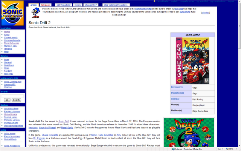The height and width of the screenshot is (151, 241).
Task: Open the Role Play forum link
Action: click(8, 74)
